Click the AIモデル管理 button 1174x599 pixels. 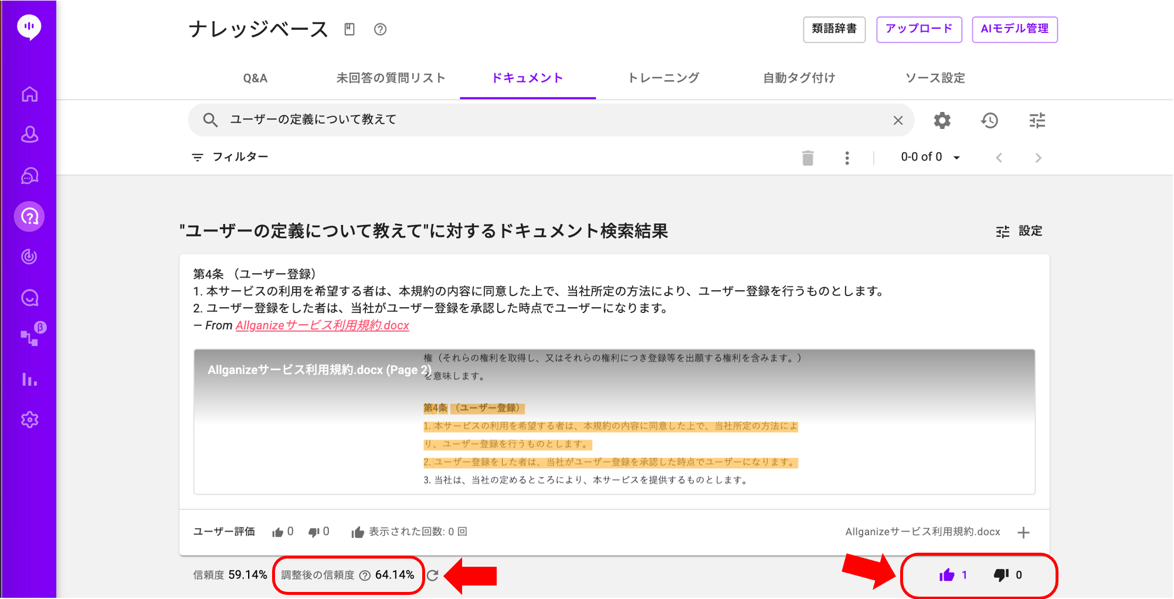(x=1014, y=29)
